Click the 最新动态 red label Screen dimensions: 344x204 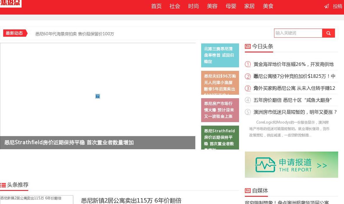[15, 33]
